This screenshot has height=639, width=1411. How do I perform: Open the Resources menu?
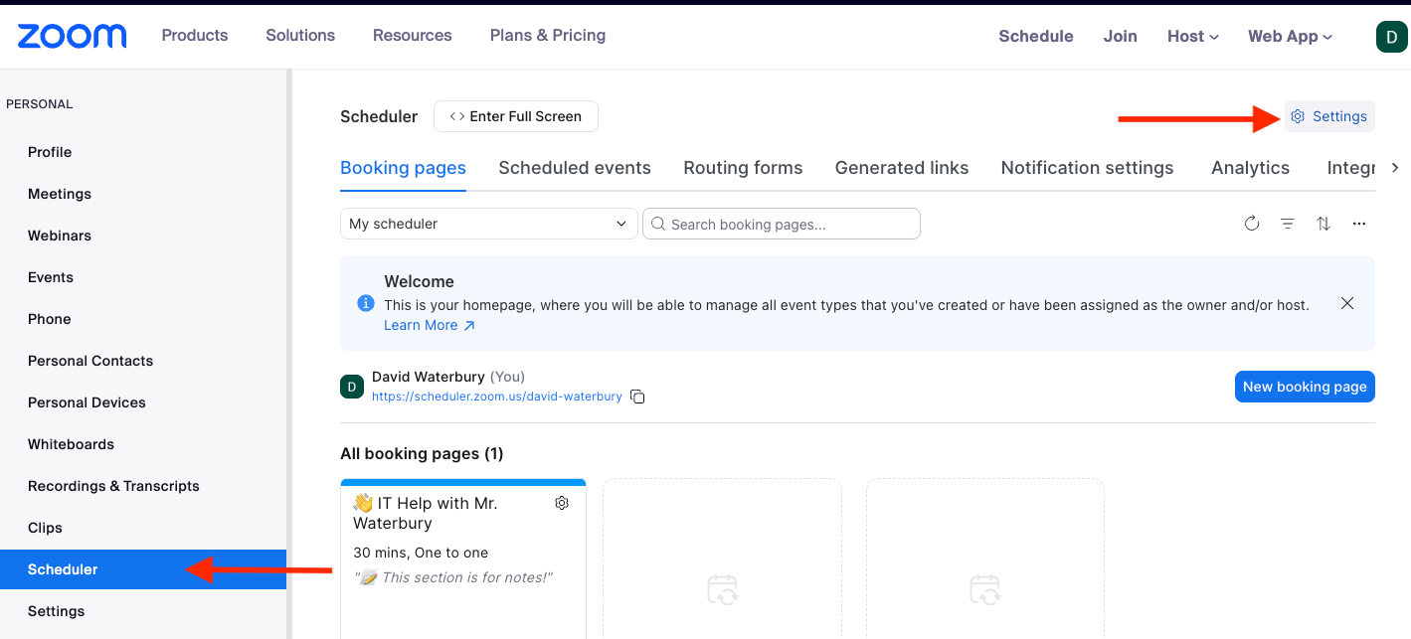pyautogui.click(x=413, y=35)
